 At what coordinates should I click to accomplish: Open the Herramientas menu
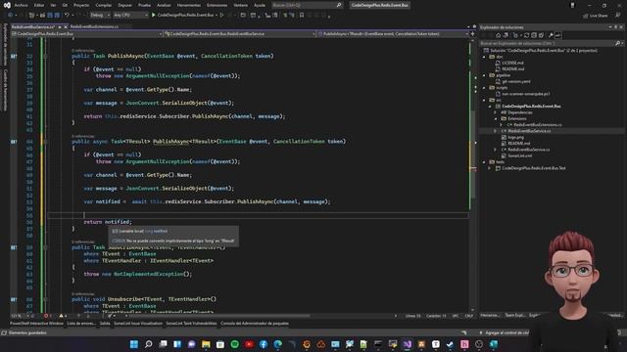(188, 5)
